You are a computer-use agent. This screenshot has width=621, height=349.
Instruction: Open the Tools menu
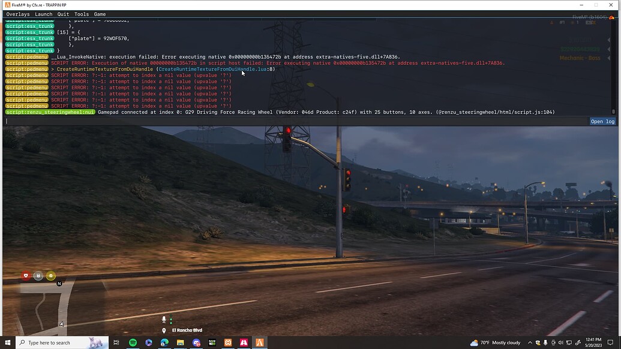82,14
